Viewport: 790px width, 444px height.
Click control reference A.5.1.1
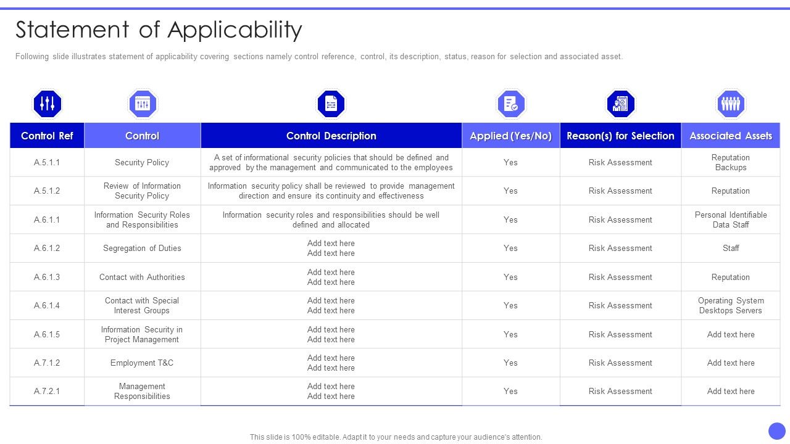(x=47, y=163)
